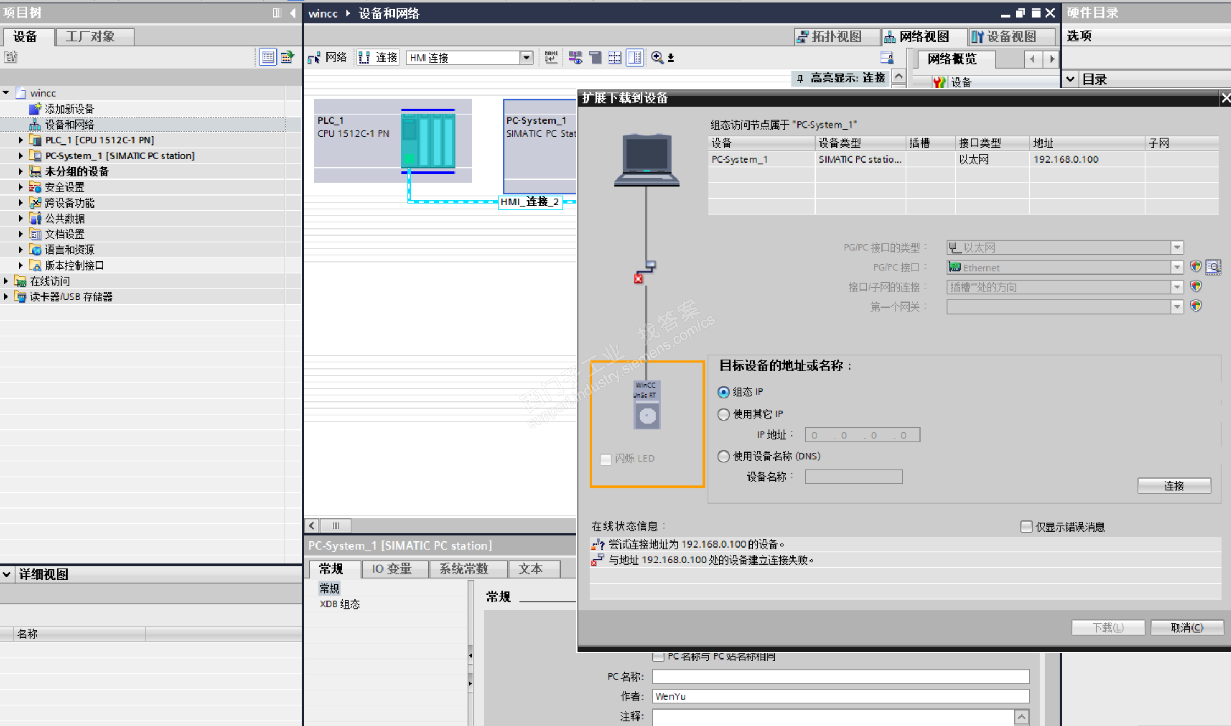Screen dimensions: 1231x726
Task: Click the search device icon beside PG/PC interface
Action: click(x=1213, y=267)
